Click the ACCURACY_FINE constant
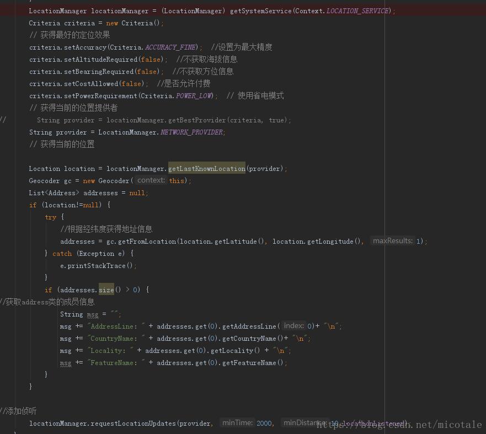 (170, 47)
